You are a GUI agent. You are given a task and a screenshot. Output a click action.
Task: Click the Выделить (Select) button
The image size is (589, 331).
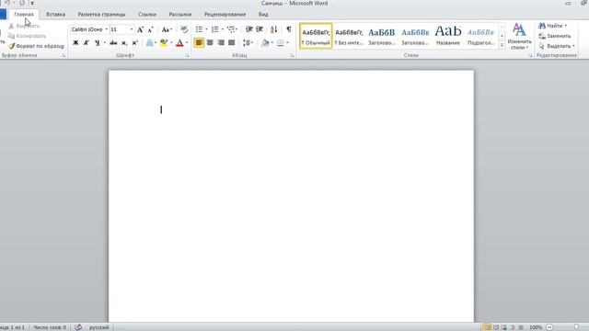click(557, 46)
